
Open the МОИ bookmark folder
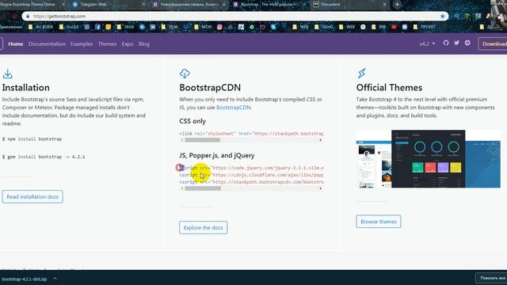click(203, 27)
